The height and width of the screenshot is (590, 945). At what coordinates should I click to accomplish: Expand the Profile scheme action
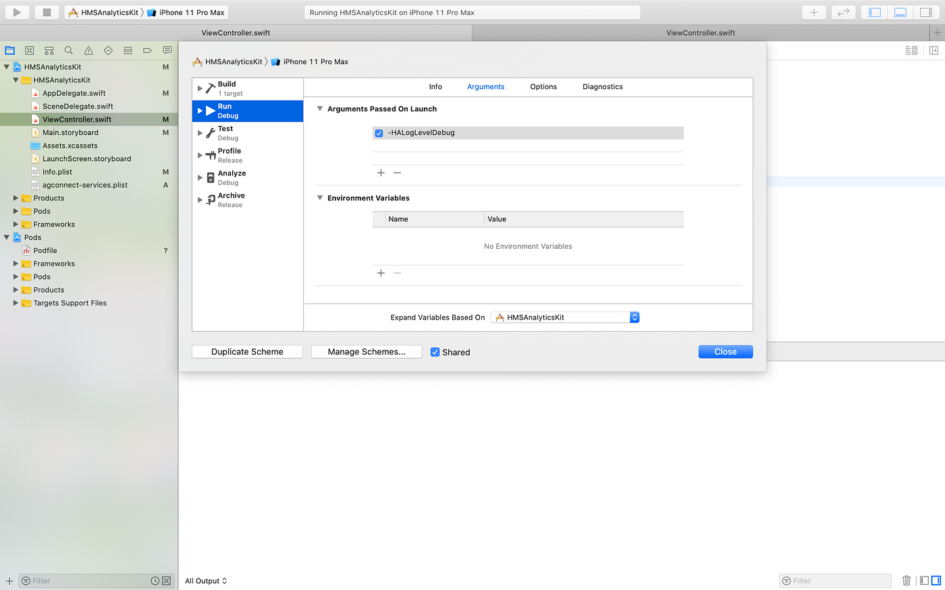coord(200,155)
